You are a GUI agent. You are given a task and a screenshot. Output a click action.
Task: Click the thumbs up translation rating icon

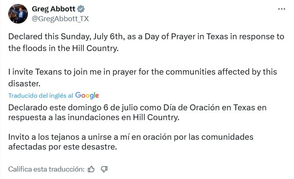point(91,169)
